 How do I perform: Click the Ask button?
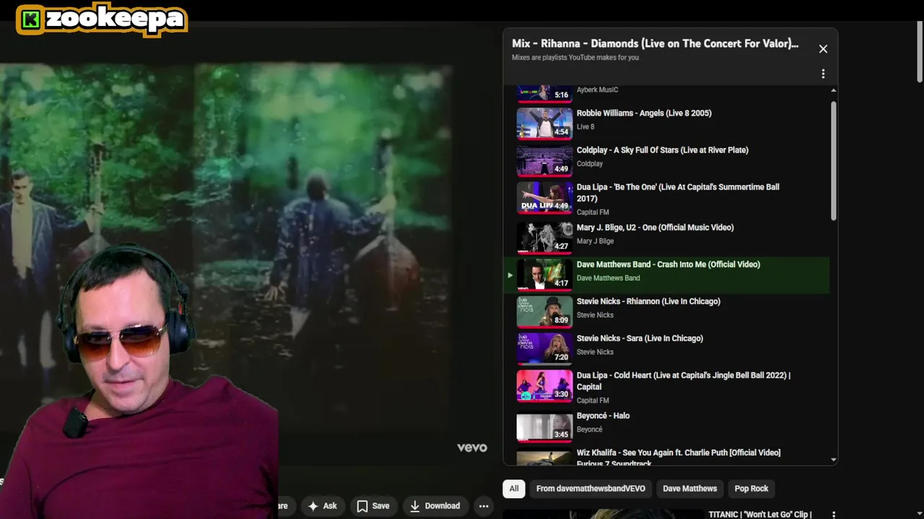coord(322,506)
